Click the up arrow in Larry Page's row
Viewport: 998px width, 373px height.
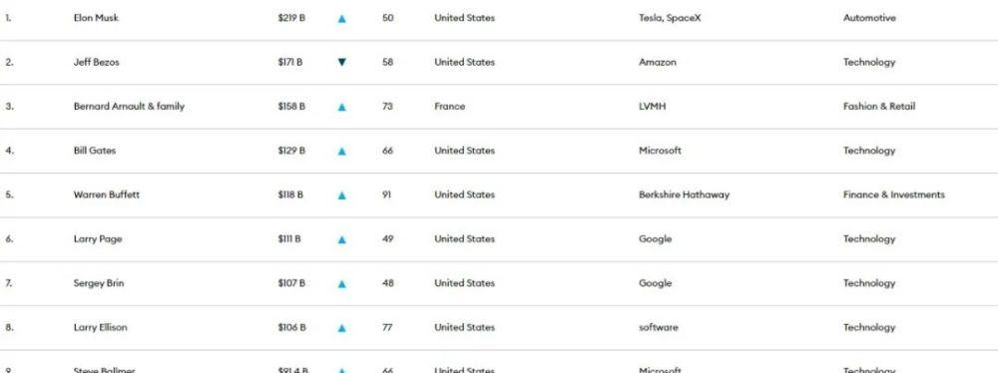click(341, 240)
